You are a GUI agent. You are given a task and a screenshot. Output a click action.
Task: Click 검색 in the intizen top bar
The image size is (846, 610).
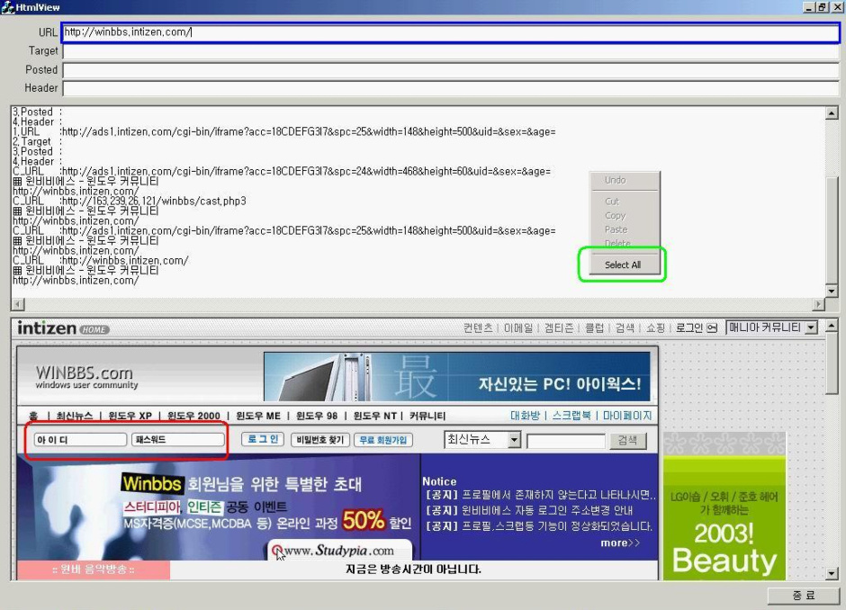[625, 327]
